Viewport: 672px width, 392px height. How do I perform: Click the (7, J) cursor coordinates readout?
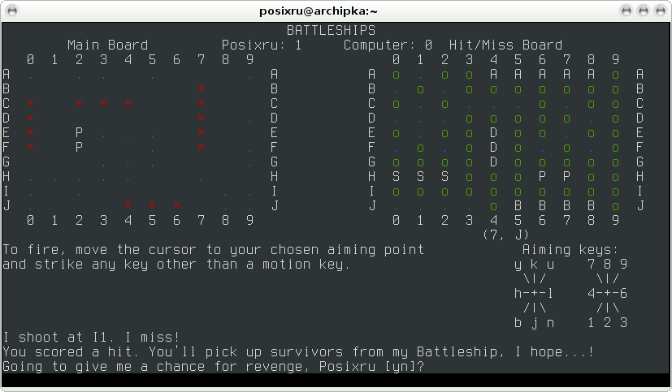pyautogui.click(x=505, y=235)
